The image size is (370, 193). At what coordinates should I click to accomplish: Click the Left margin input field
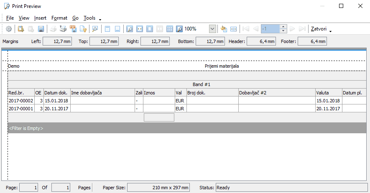point(57,41)
